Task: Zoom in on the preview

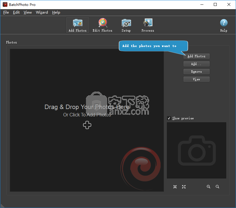Action: pyautogui.click(x=208, y=187)
